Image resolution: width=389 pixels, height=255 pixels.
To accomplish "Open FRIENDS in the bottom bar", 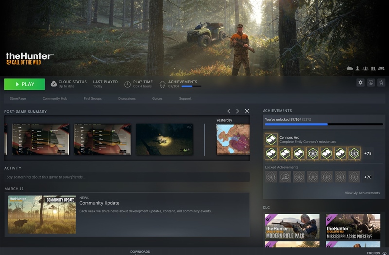I will (x=373, y=253).
